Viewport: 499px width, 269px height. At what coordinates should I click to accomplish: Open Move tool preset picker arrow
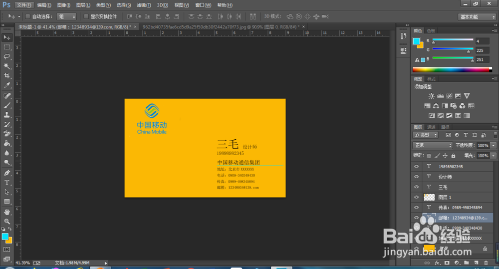click(19, 16)
